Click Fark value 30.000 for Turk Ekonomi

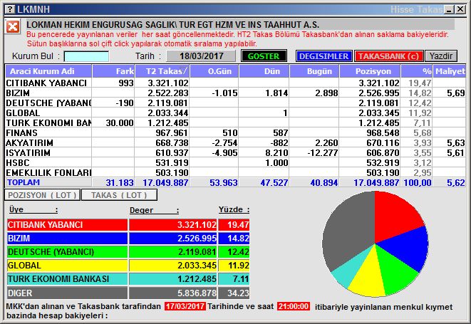pos(120,122)
